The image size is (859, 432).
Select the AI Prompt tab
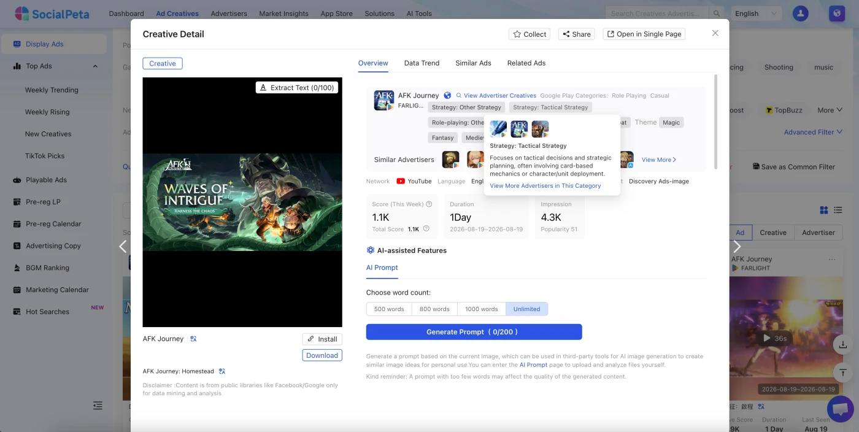click(x=382, y=268)
